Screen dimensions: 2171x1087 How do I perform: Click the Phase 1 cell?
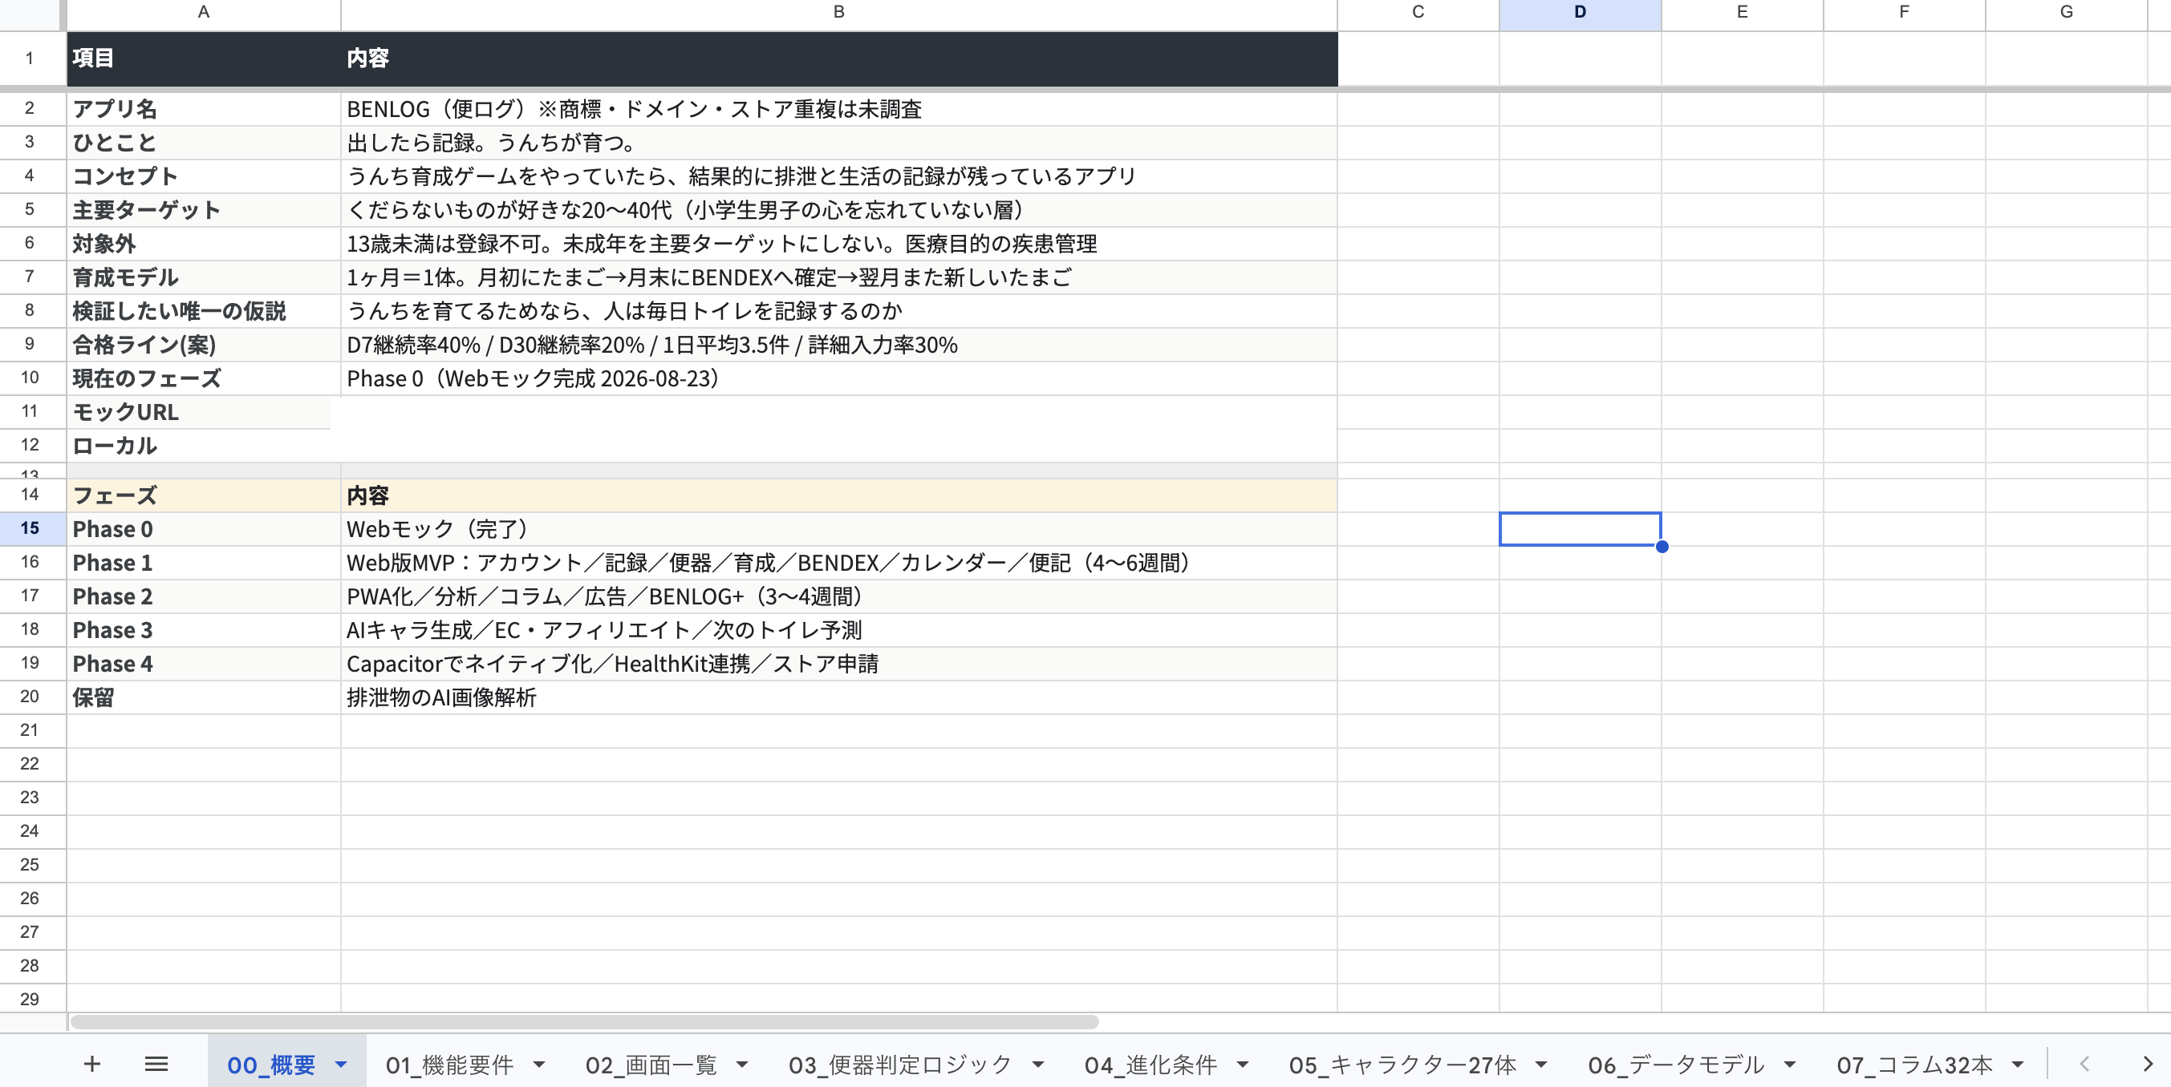203,563
